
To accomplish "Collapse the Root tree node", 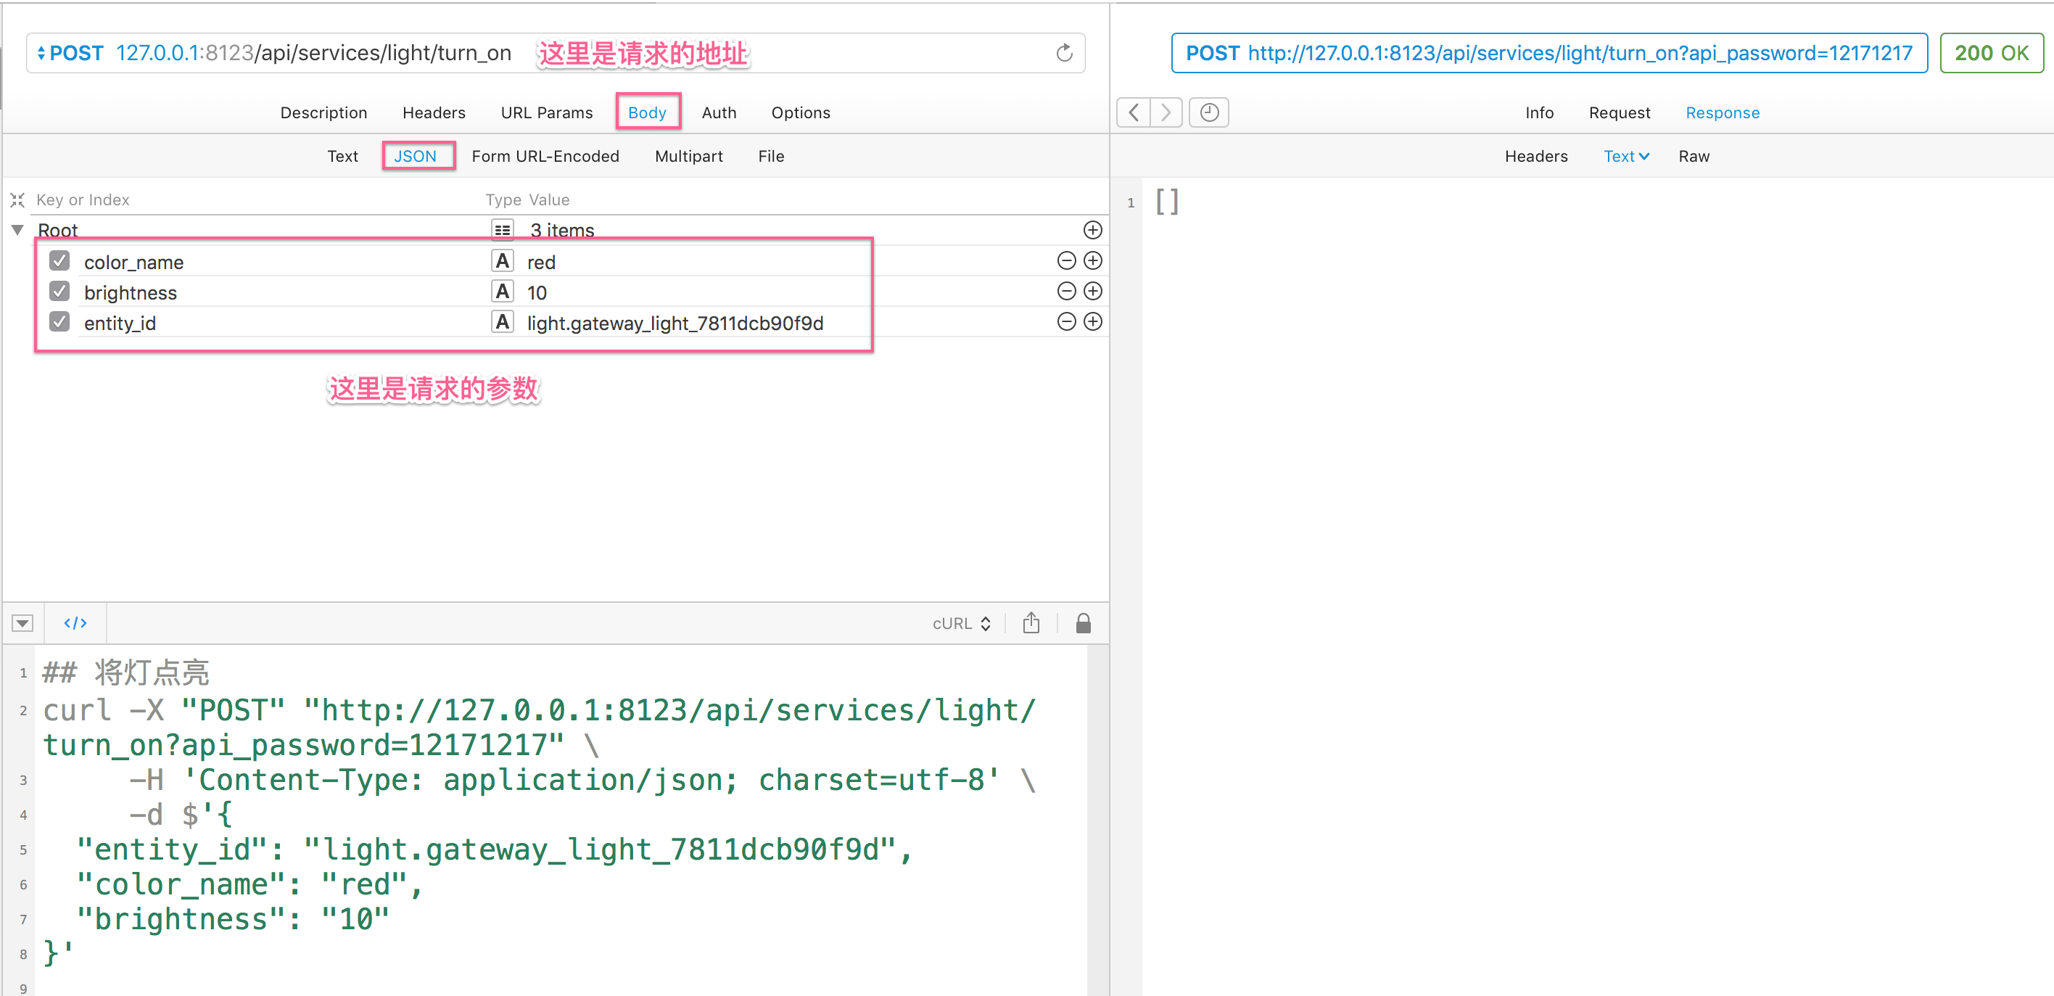I will click(x=17, y=231).
